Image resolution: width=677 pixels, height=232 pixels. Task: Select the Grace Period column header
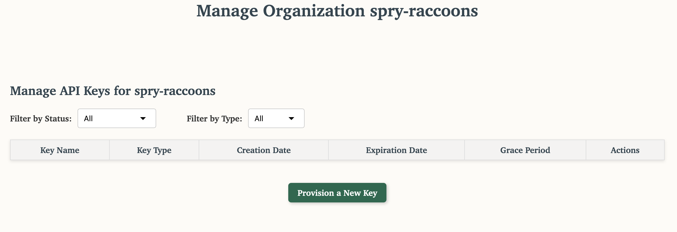click(525, 150)
